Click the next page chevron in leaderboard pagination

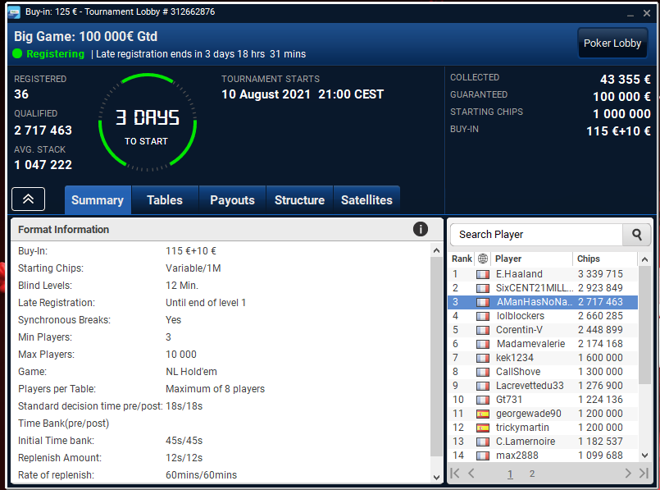tap(626, 474)
